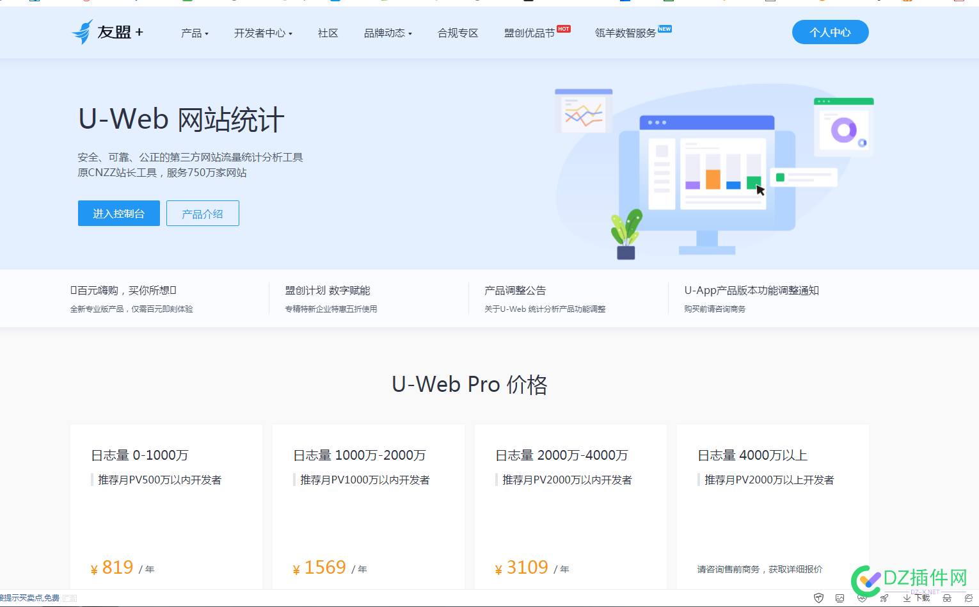Expand the 开发者中心 dropdown menu

pyautogui.click(x=263, y=33)
